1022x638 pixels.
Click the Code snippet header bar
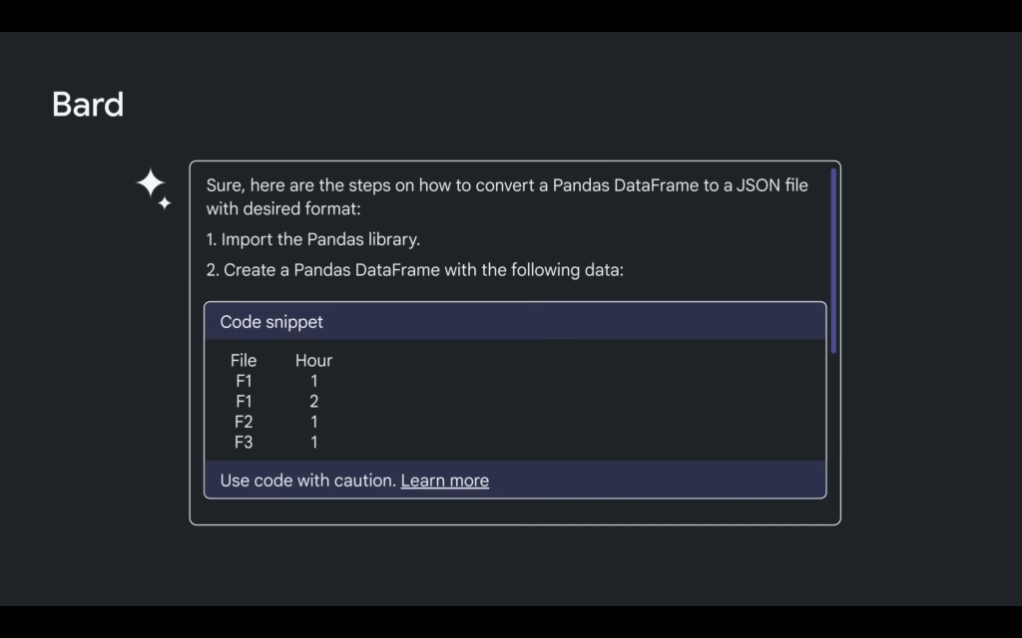pyautogui.click(x=515, y=322)
